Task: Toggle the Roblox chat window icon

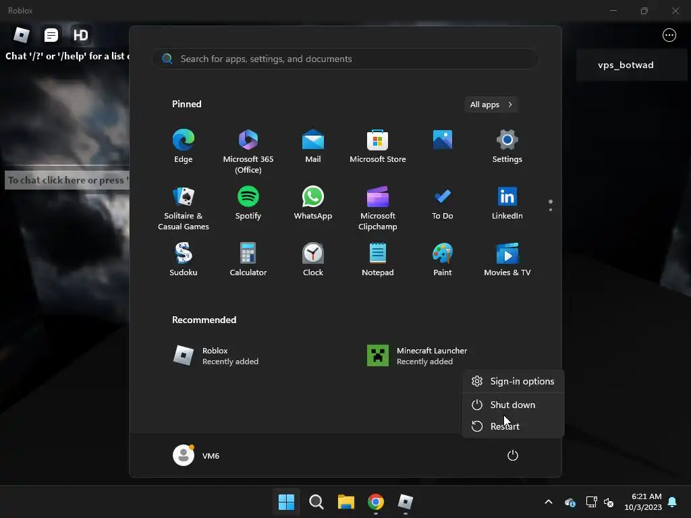Action: 51,35
